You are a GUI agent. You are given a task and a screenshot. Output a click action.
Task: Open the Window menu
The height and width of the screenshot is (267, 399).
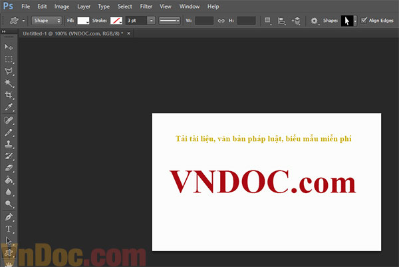click(190, 7)
